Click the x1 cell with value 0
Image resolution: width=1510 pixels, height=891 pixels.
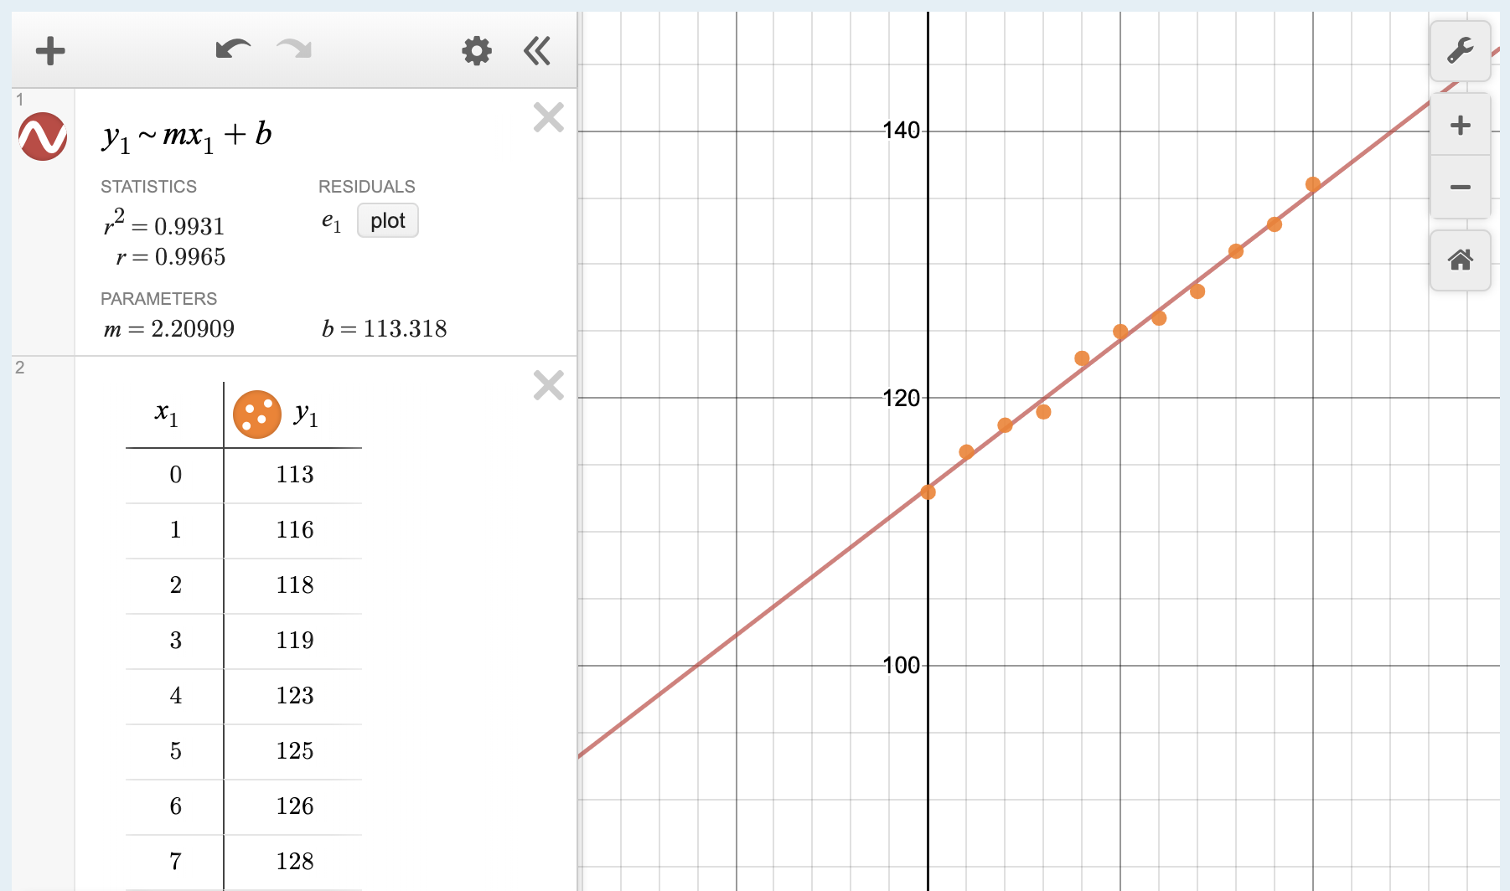click(175, 476)
